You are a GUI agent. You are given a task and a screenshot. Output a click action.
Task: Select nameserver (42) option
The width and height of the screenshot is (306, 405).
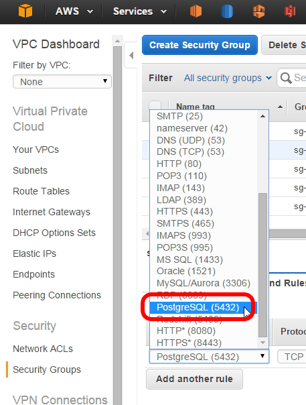204,128
